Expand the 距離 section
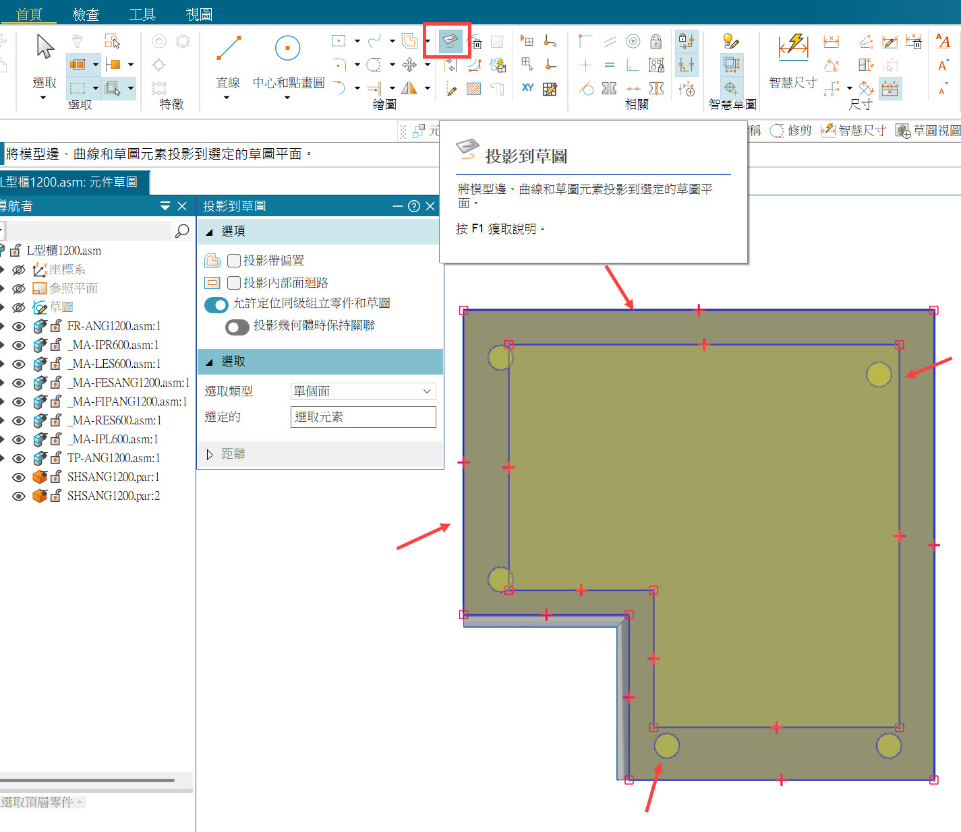961x832 pixels. click(x=210, y=455)
